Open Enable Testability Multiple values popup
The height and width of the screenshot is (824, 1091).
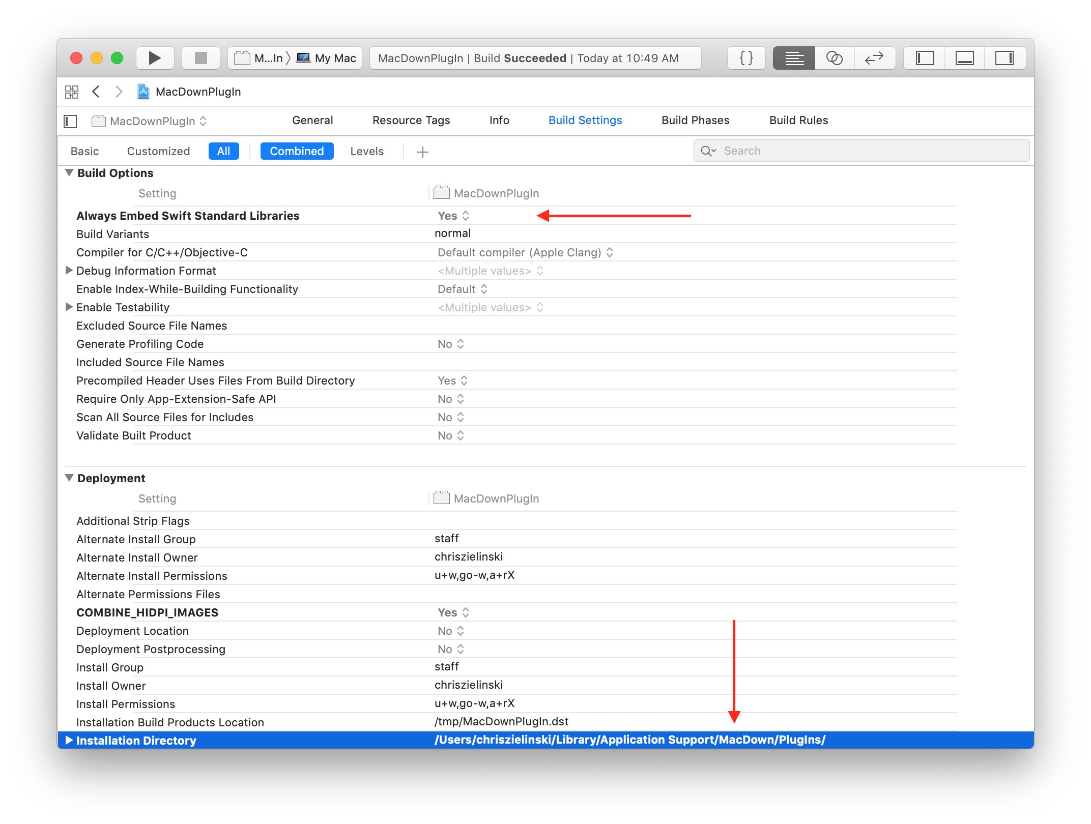tap(491, 307)
